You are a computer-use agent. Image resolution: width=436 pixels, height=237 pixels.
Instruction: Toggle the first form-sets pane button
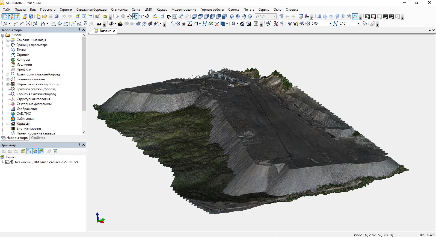(x=5, y=16)
